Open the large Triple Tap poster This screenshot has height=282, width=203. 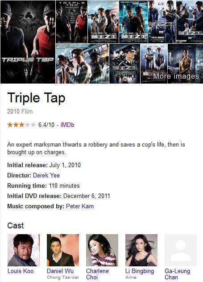(x=28, y=42)
